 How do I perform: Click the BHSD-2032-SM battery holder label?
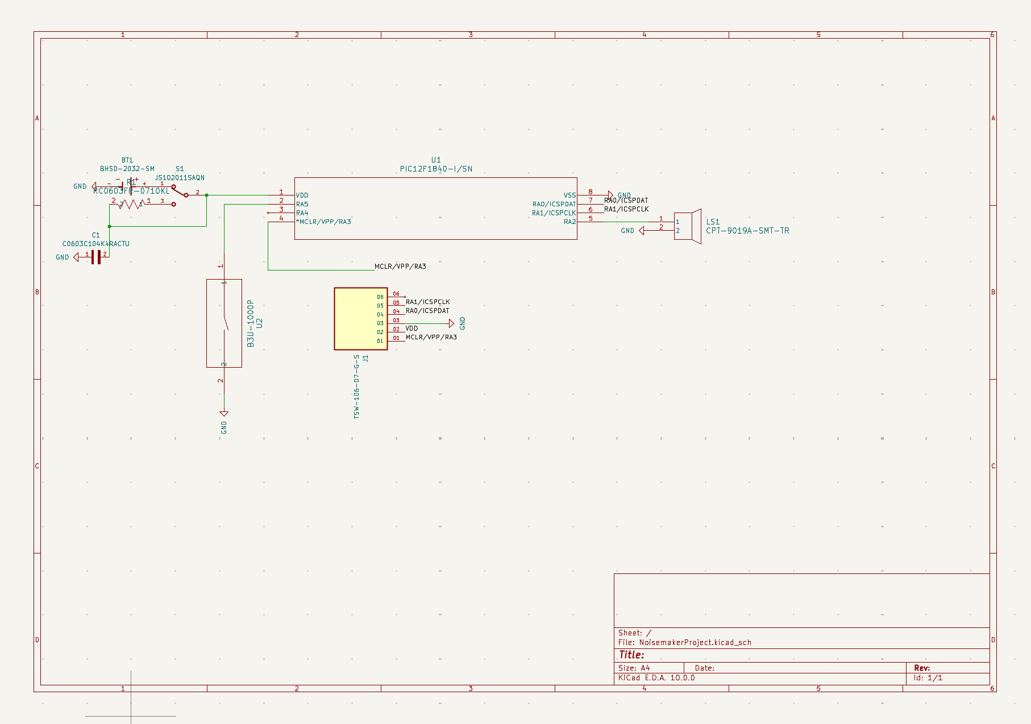click(127, 169)
